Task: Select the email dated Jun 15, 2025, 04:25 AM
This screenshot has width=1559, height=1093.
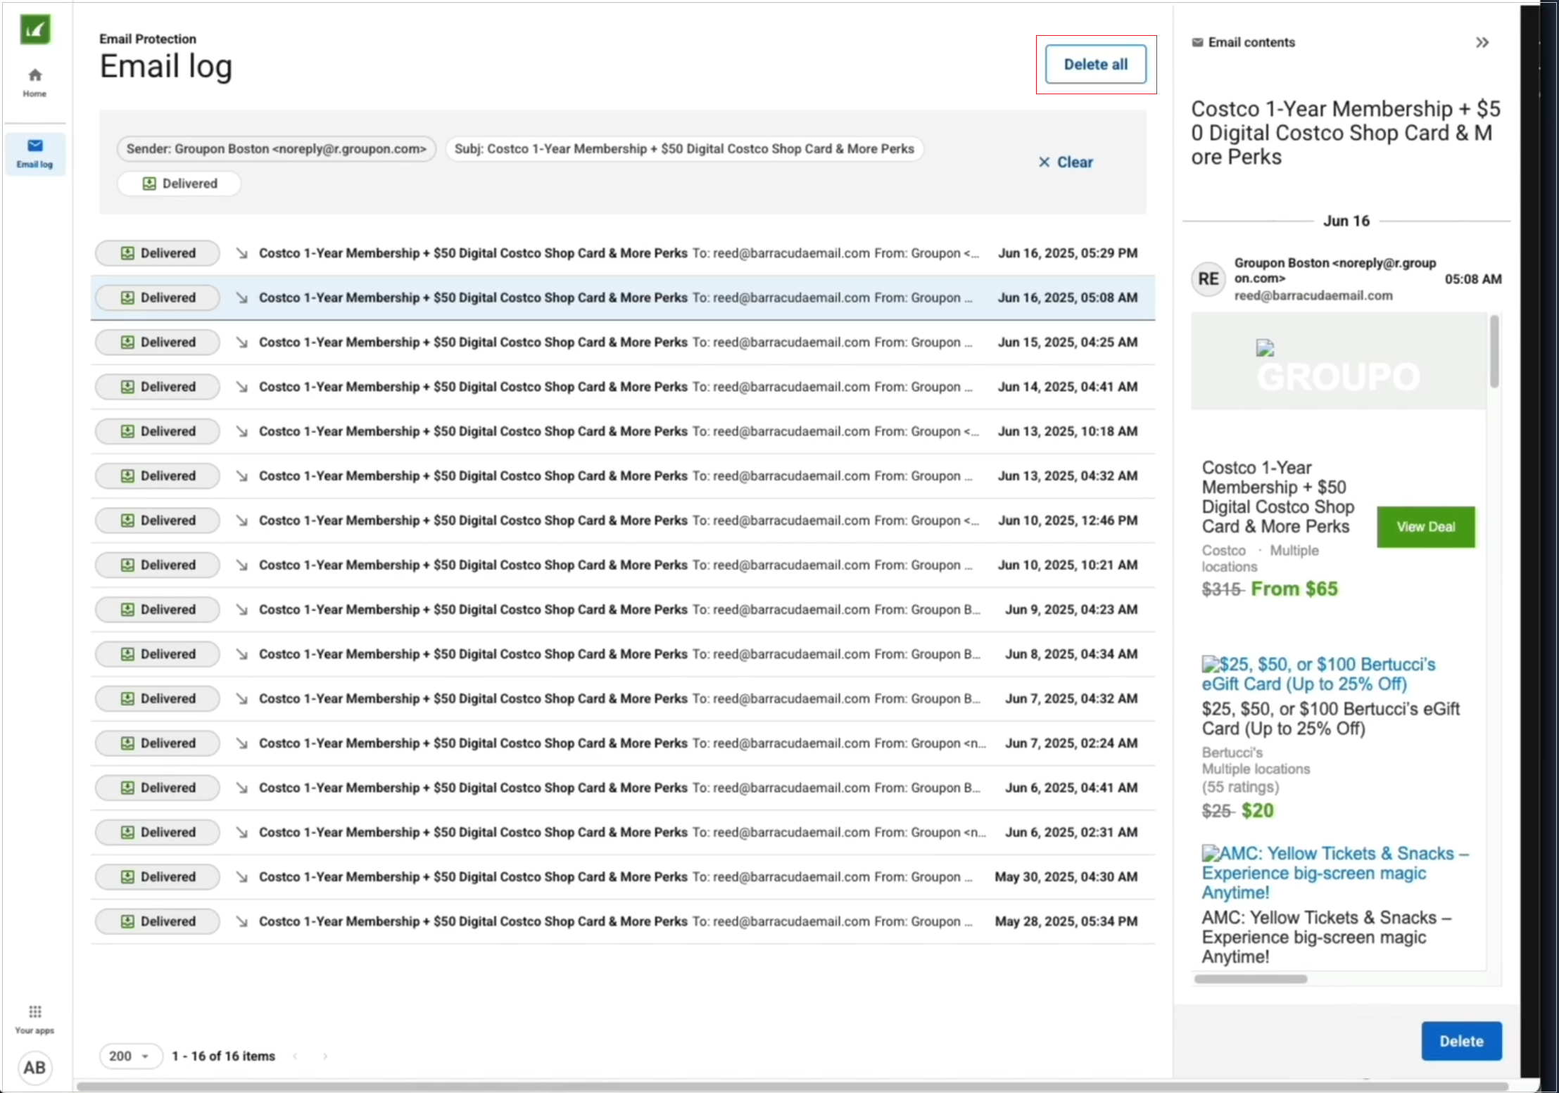Action: [x=623, y=343]
